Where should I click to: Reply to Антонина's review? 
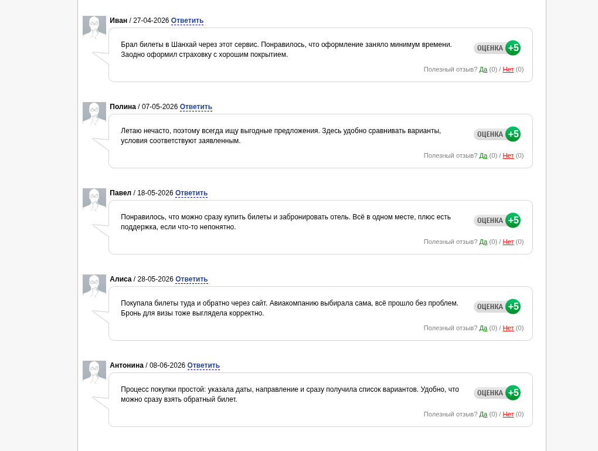pyautogui.click(x=203, y=365)
